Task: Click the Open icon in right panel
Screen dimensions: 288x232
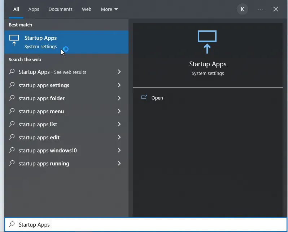Action: [x=144, y=98]
